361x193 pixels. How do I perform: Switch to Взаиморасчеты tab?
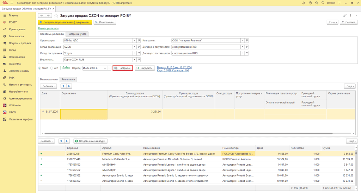(x=49, y=80)
